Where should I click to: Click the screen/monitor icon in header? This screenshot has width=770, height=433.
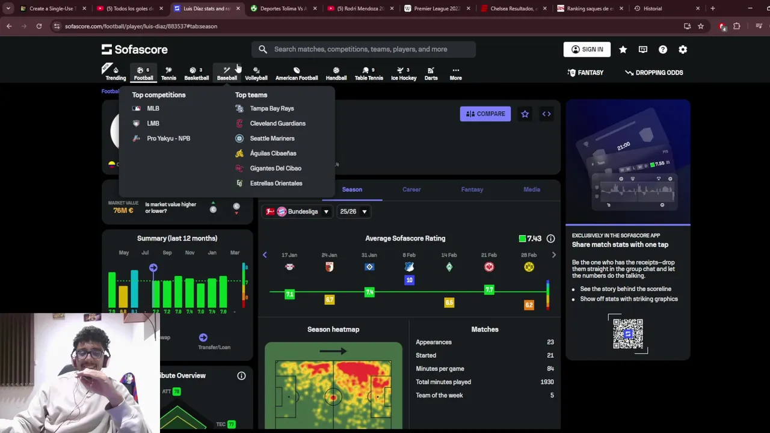[643, 49]
